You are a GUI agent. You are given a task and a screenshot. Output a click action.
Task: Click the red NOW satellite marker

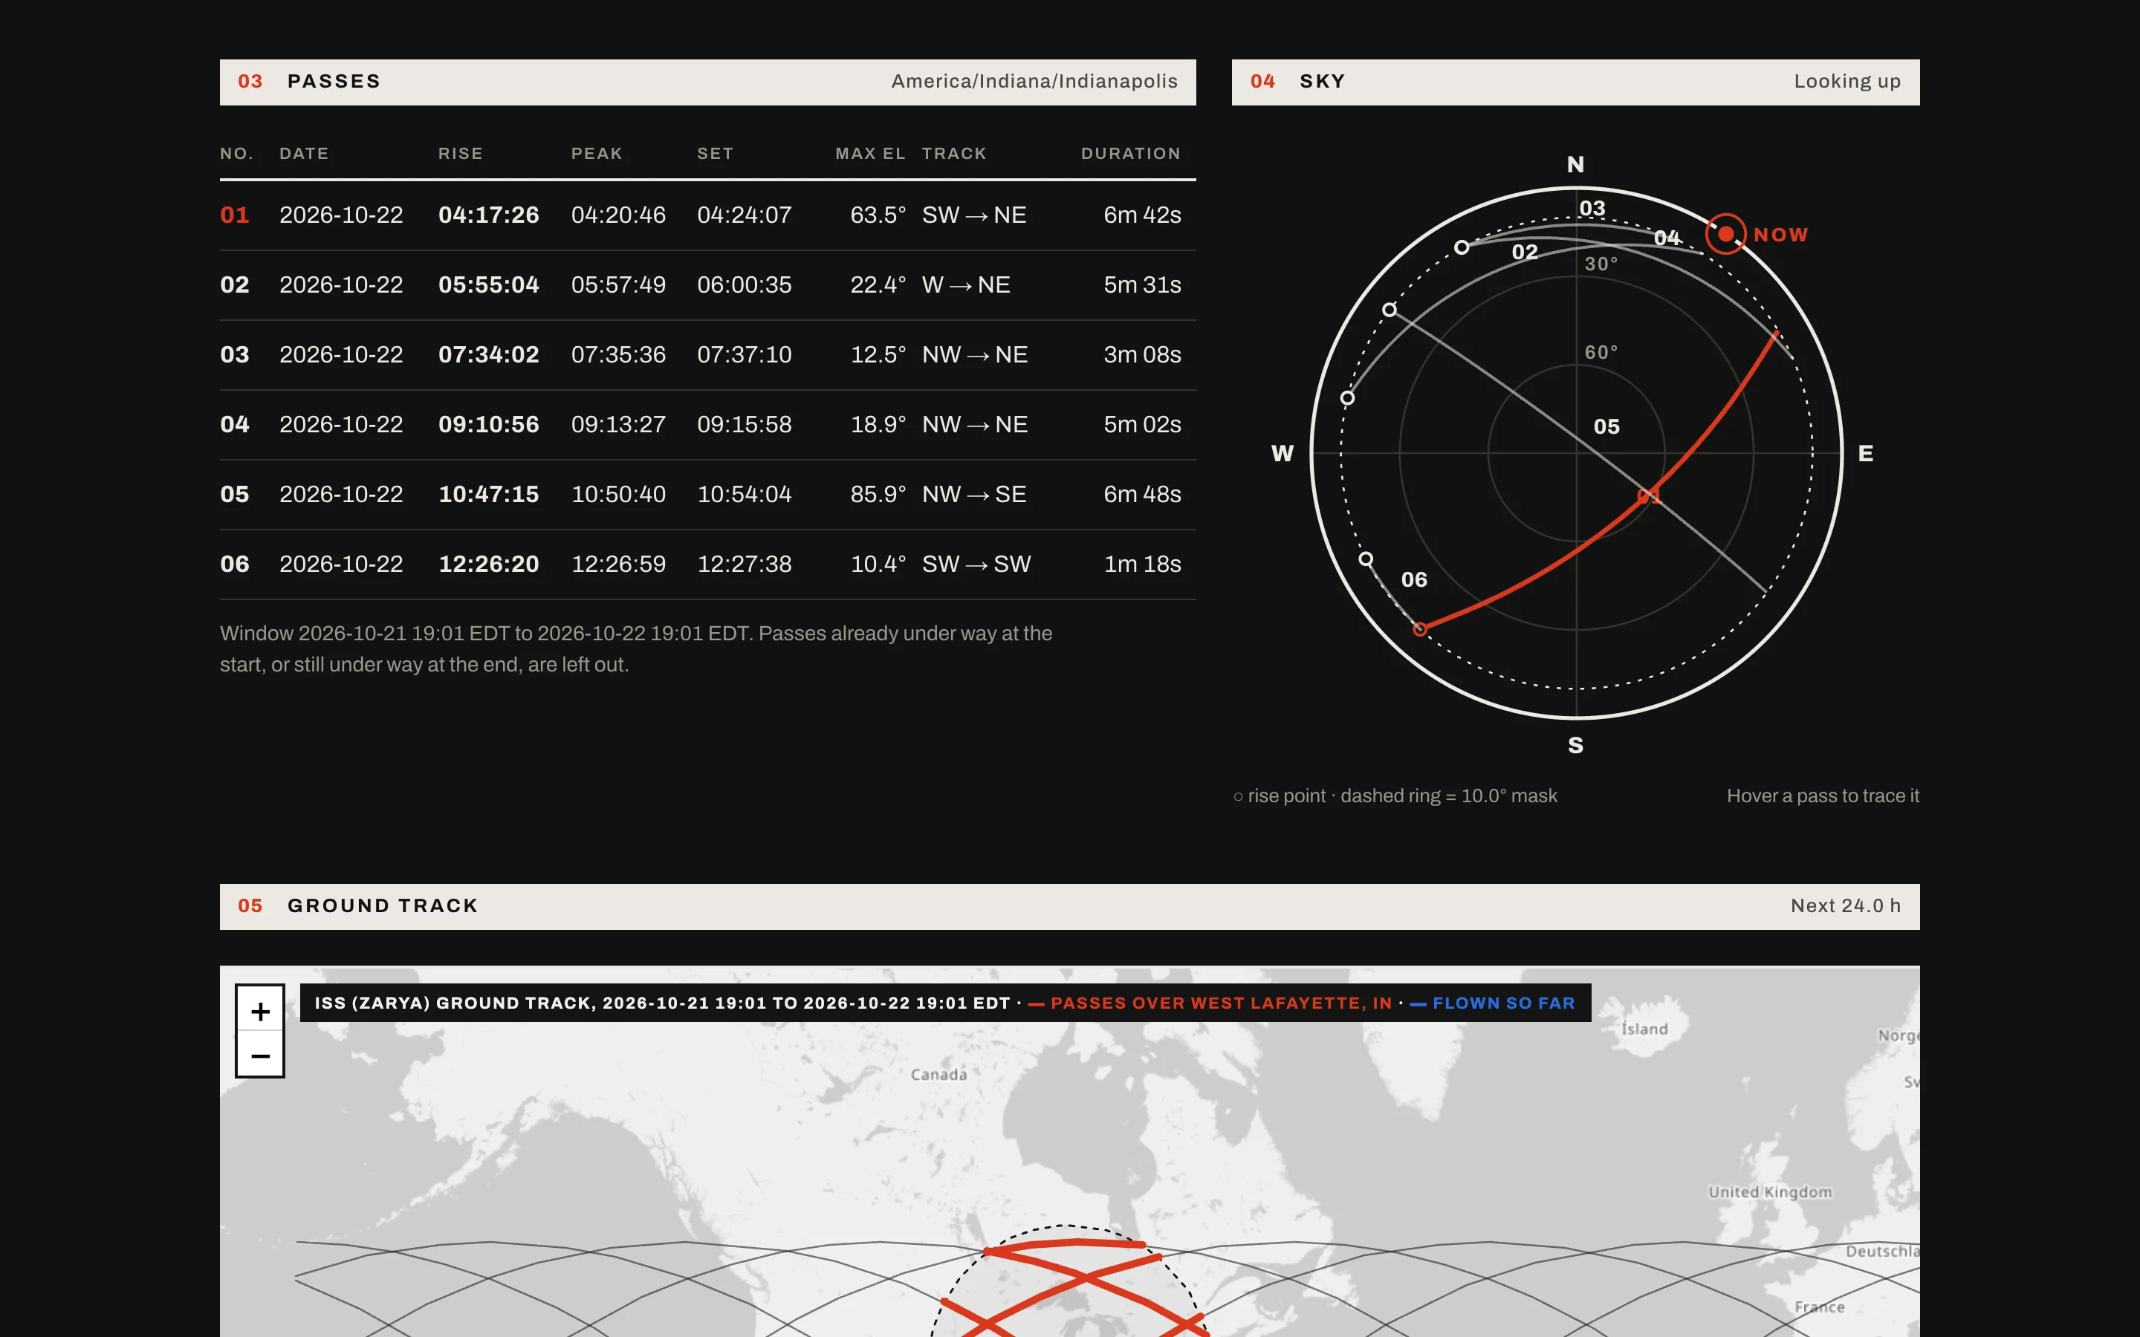[x=1725, y=234]
